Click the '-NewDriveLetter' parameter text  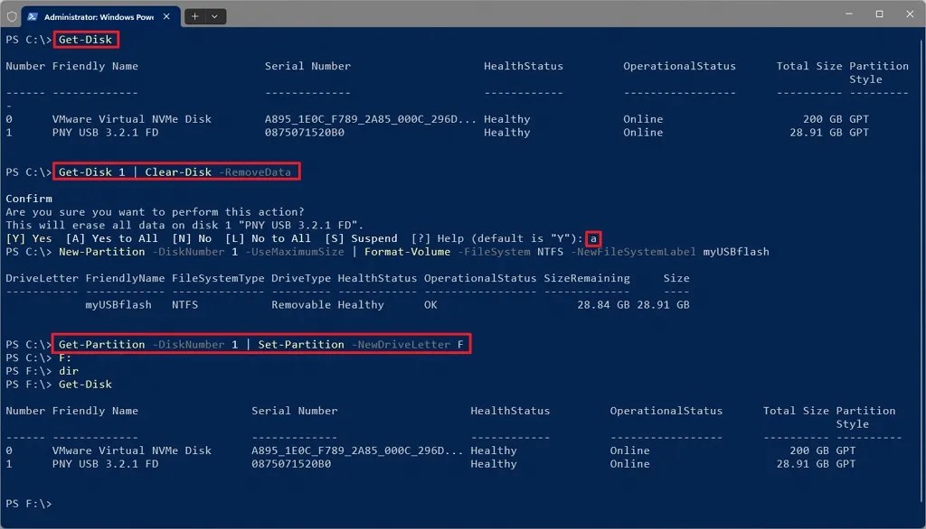[401, 345]
